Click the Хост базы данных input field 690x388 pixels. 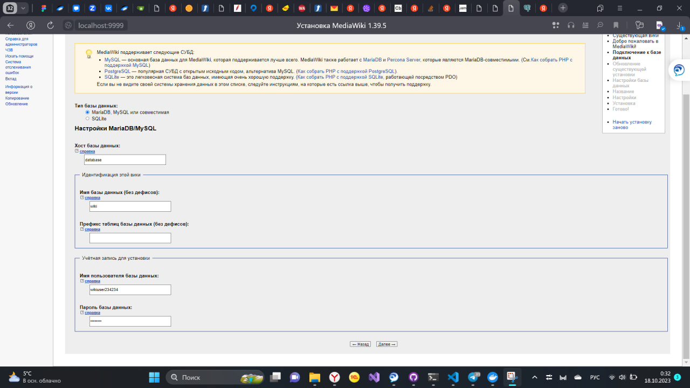pyautogui.click(x=125, y=160)
